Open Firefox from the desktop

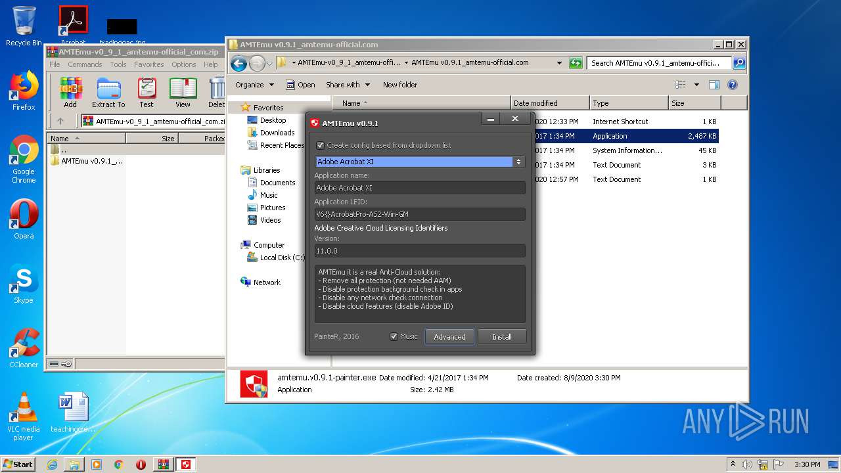point(24,91)
